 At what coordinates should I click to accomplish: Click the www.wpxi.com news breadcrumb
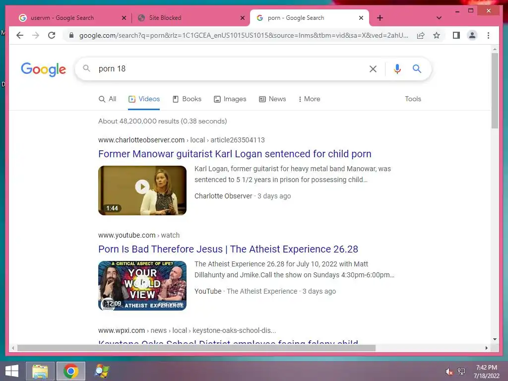pos(187,330)
